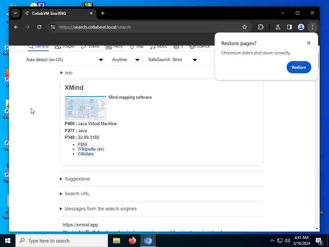Image resolution: width=329 pixels, height=247 pixels.
Task: Open the Chromium three-dot menu
Action: pyautogui.click(x=312, y=27)
